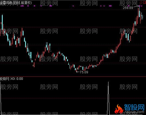Click the red square icon in top-right corner
The width and height of the screenshot is (146, 115).
(145, 2)
